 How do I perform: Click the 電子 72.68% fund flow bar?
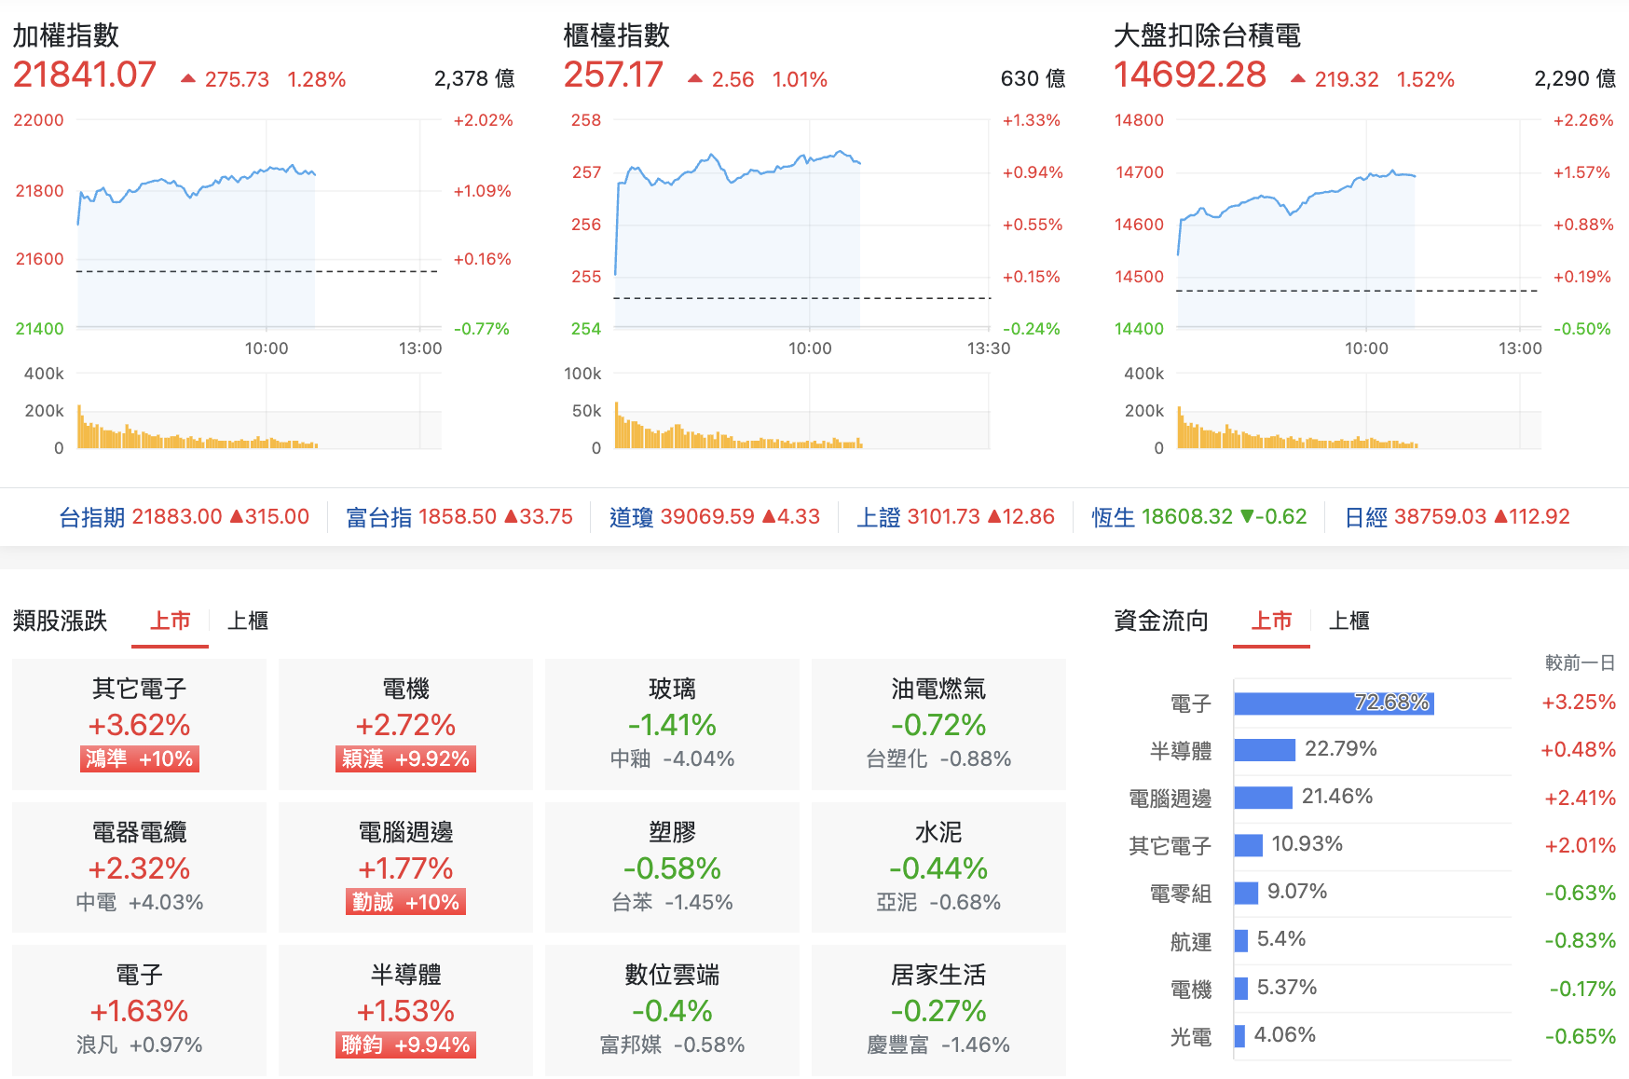(1334, 703)
